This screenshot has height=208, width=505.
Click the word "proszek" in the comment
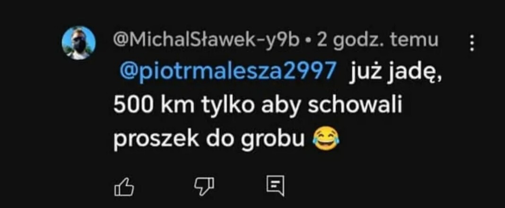coord(156,139)
